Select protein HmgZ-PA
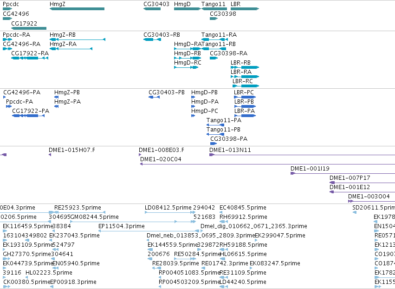The height and width of the screenshot is (289, 395). (x=67, y=102)
